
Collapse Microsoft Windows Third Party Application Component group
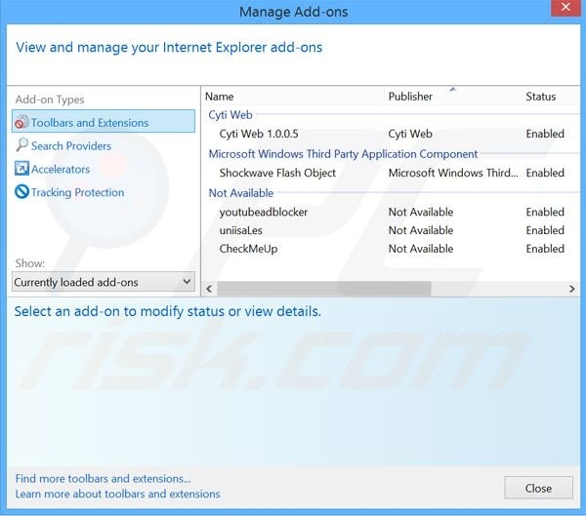pos(343,154)
